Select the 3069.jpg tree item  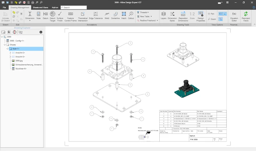[19, 61]
